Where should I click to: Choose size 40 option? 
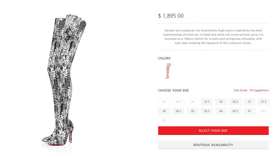221,111
